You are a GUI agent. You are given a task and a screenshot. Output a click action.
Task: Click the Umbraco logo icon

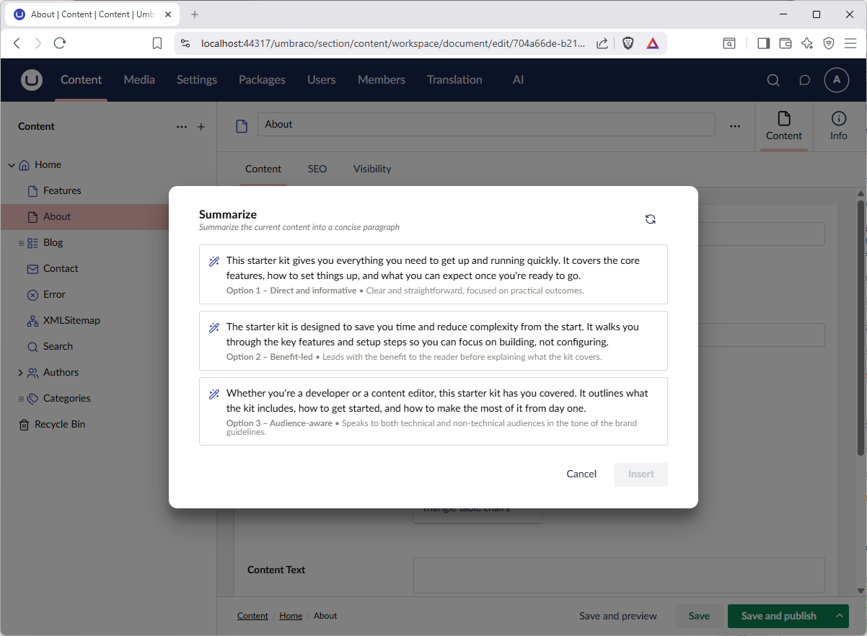click(x=32, y=80)
